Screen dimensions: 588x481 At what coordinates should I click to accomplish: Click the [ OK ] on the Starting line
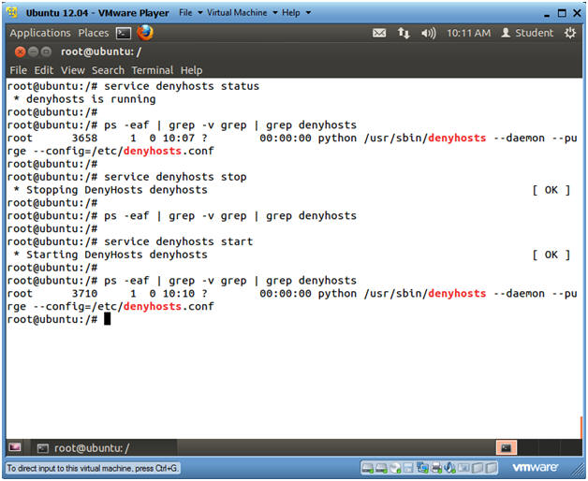[x=551, y=255]
